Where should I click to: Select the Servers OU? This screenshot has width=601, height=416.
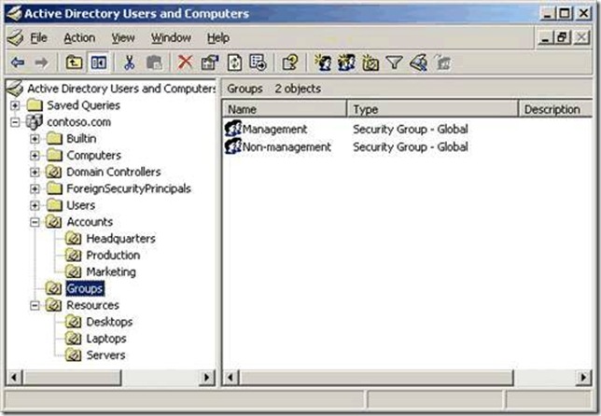(x=105, y=355)
